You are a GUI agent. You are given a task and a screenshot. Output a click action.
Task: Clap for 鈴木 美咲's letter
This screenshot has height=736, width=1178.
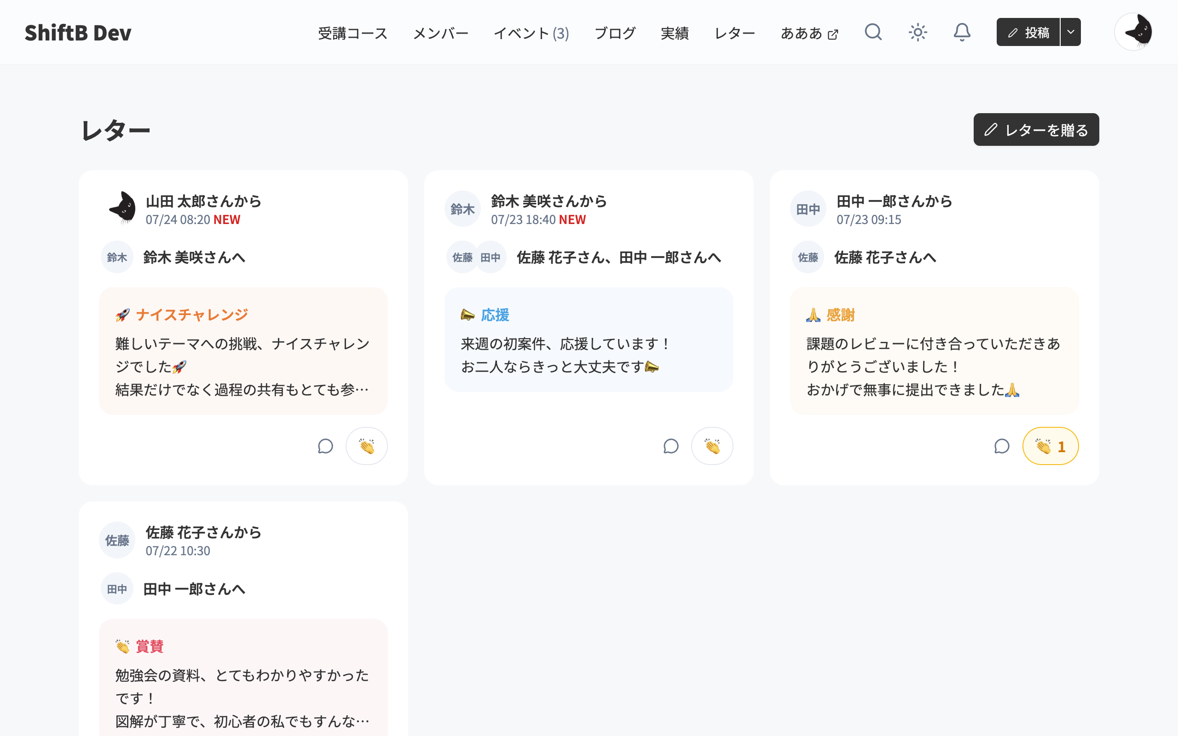tap(712, 446)
